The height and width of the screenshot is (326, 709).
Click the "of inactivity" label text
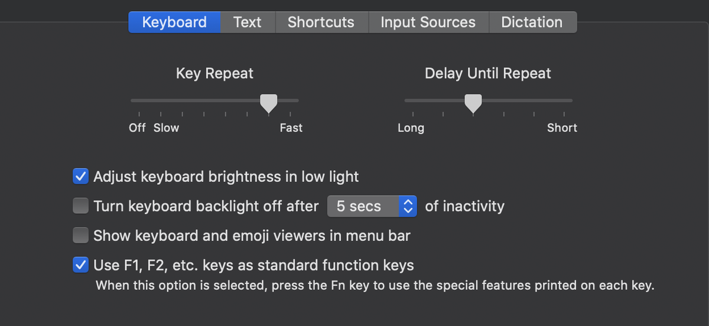click(464, 206)
